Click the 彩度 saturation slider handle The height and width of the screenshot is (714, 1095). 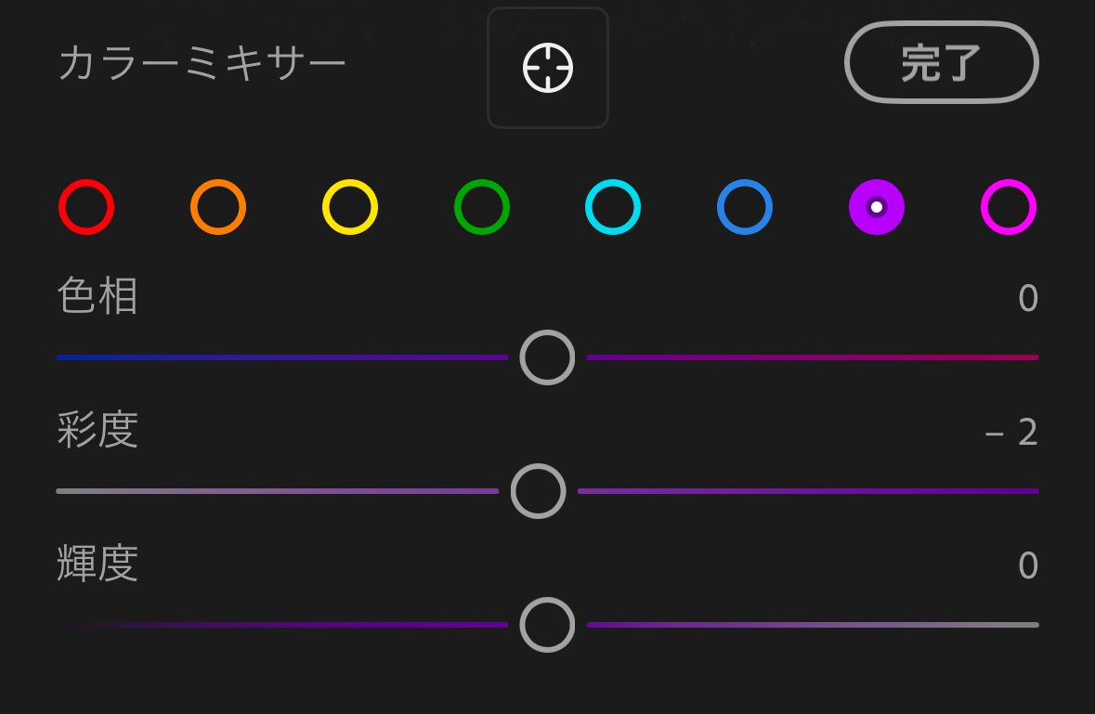click(x=538, y=491)
